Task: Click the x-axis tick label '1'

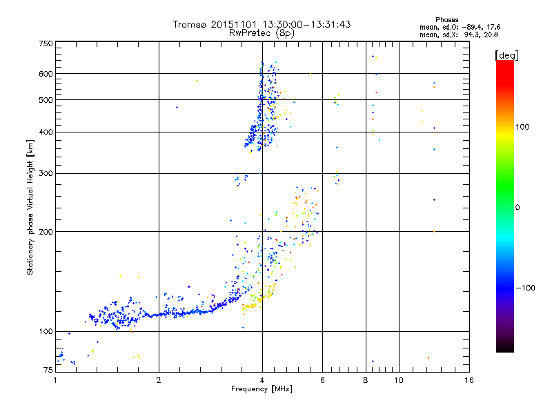Action: 55,380
